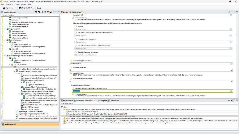
Task: Click the Details panel vertical scrollbar
Action: (x=237, y=39)
